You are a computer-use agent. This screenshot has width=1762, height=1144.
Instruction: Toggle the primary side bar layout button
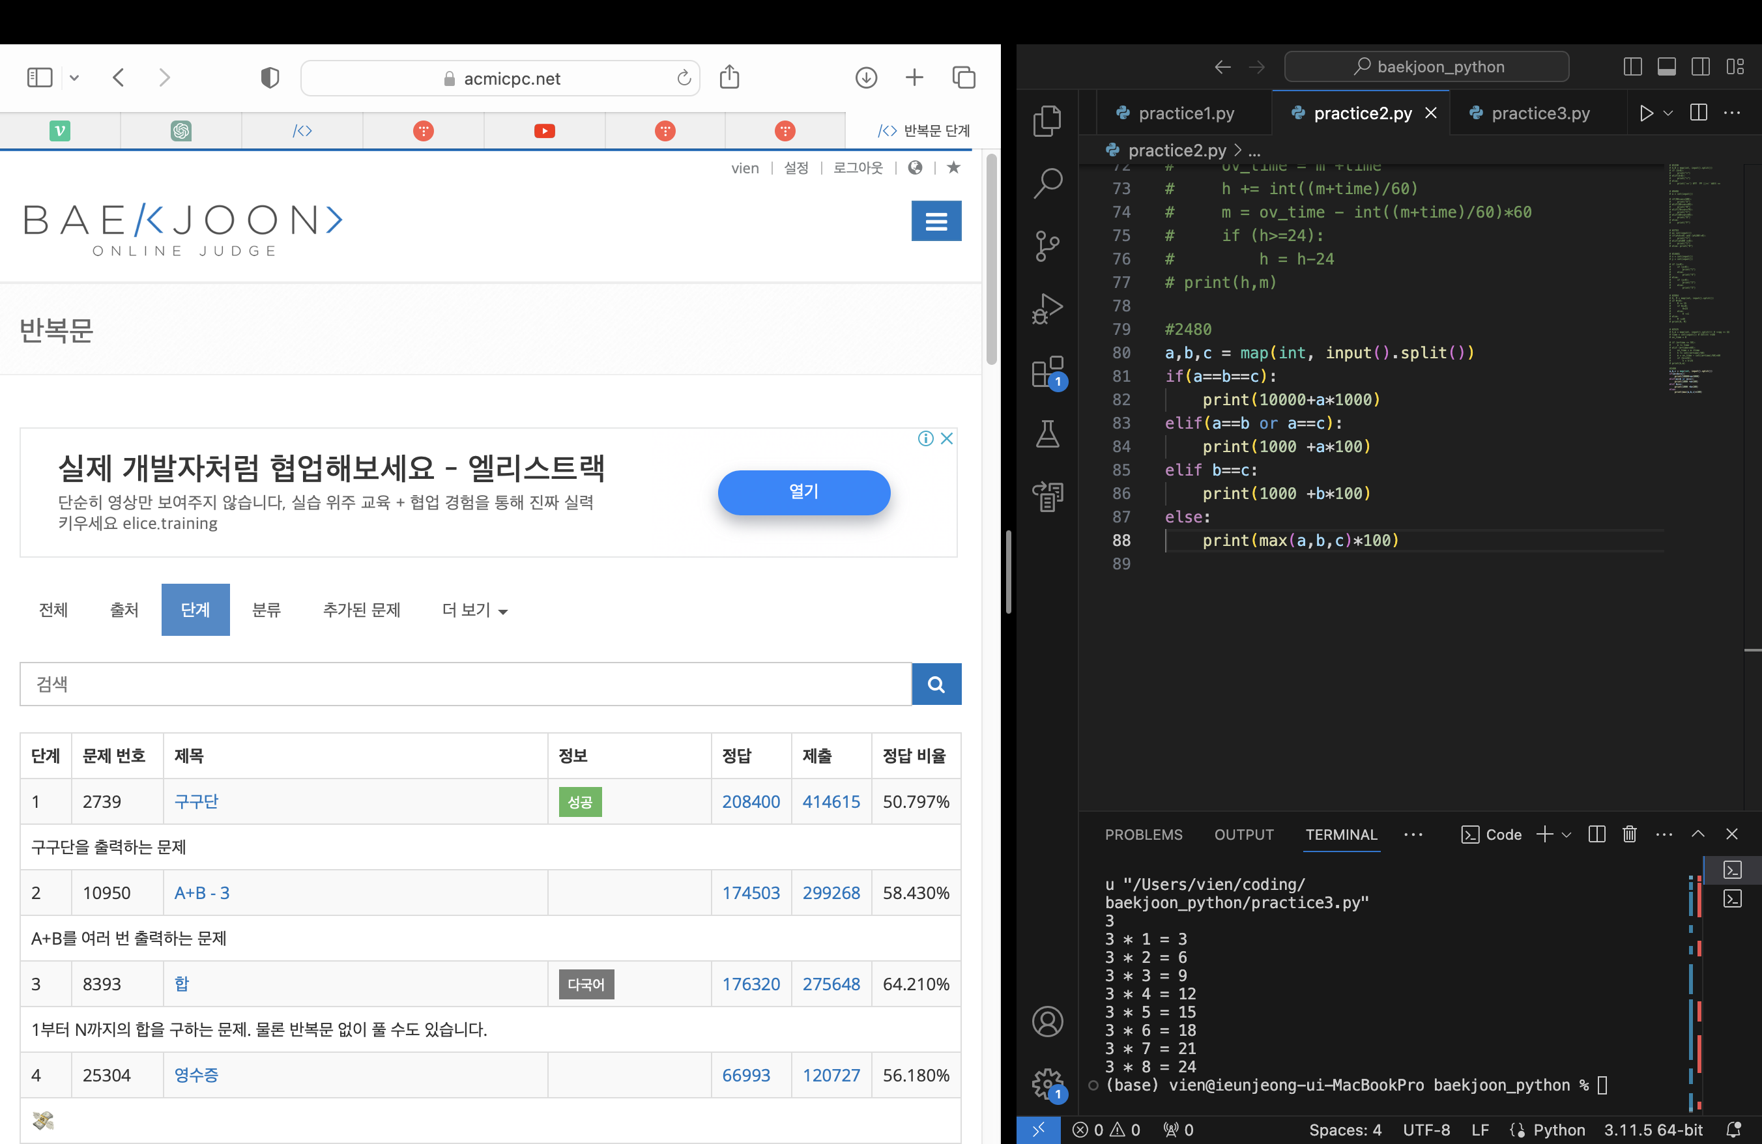1632,66
